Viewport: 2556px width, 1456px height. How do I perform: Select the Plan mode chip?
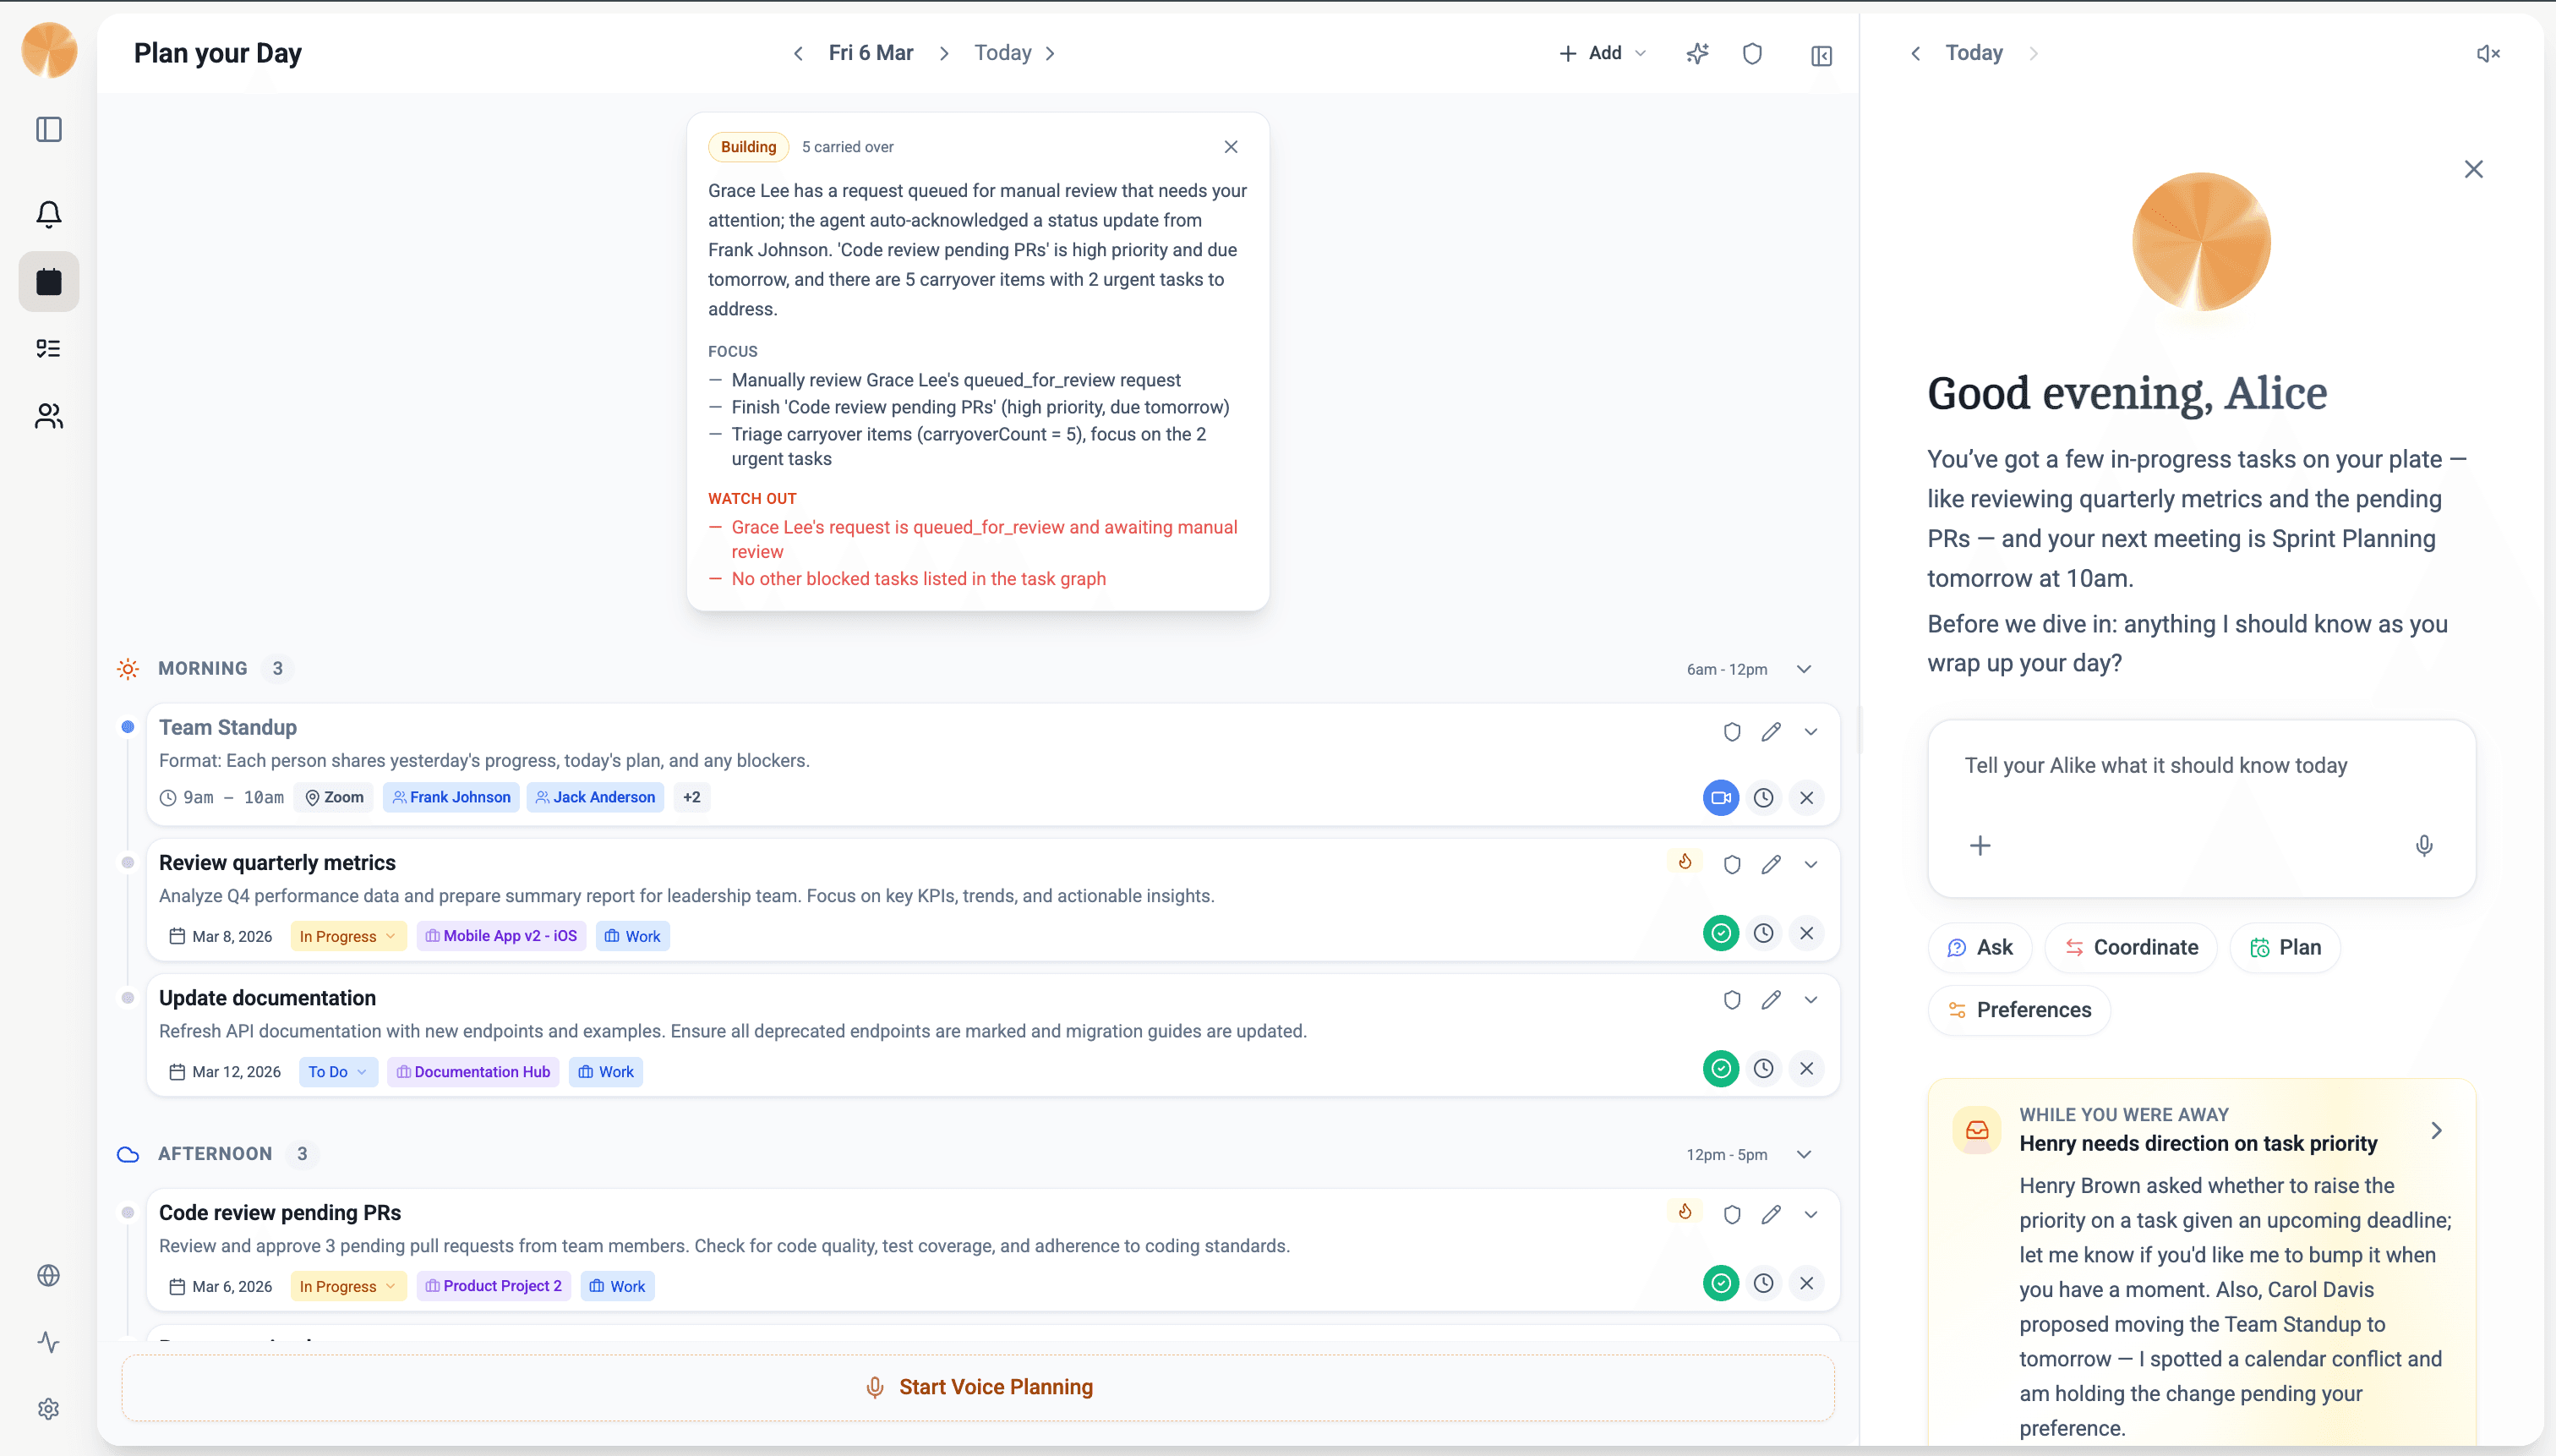(x=2286, y=948)
